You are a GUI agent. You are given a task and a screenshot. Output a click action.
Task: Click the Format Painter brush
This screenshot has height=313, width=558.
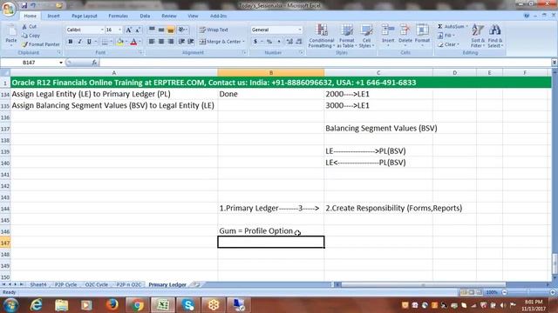[24, 44]
